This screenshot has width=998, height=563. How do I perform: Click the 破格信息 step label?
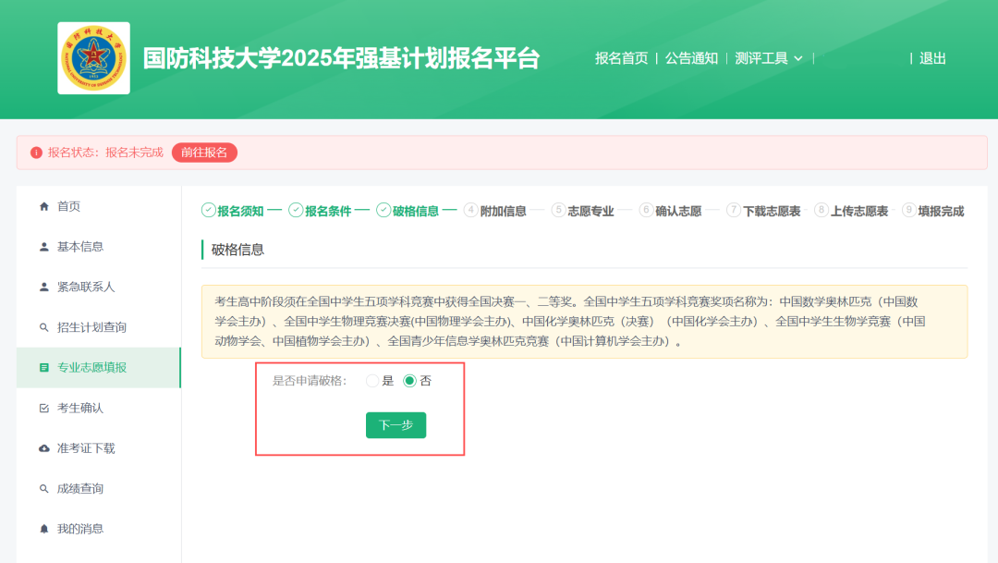pyautogui.click(x=416, y=212)
